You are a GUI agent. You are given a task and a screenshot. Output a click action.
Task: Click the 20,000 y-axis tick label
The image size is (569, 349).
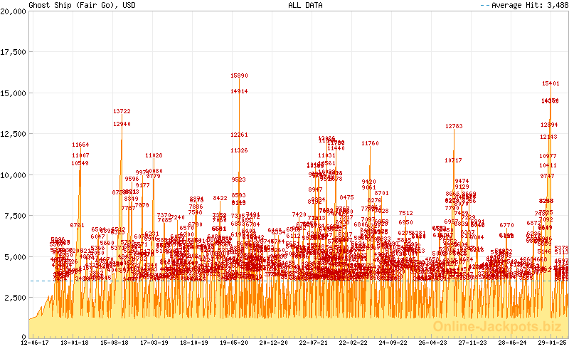pyautogui.click(x=14, y=11)
